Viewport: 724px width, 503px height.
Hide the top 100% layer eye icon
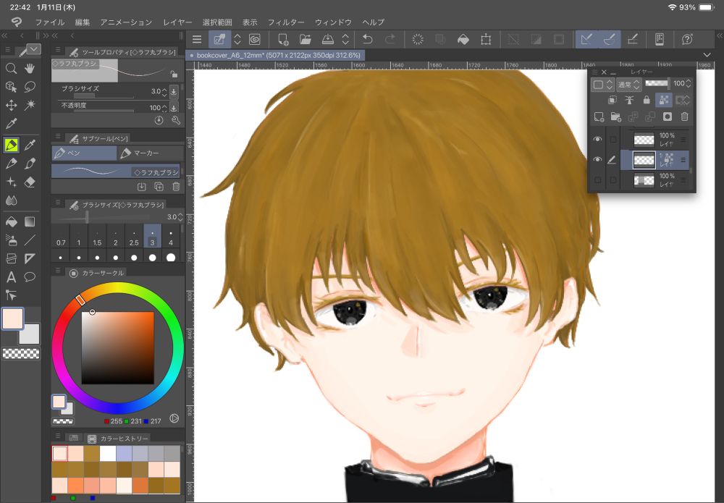pos(597,139)
